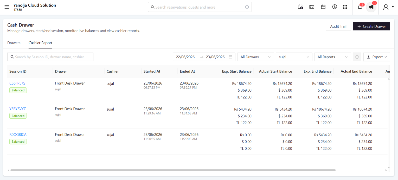Click the refresh icon beside All Reports
This screenshot has width=398, height=180.
click(x=357, y=57)
